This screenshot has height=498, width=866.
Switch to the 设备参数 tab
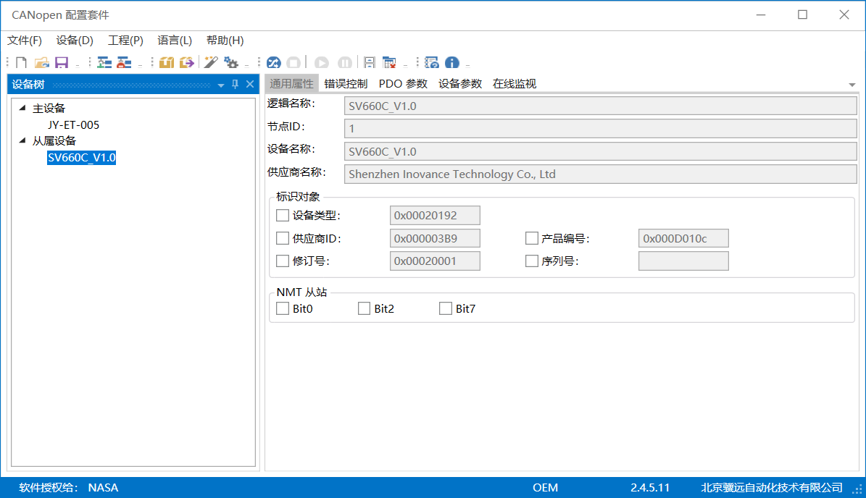point(460,84)
